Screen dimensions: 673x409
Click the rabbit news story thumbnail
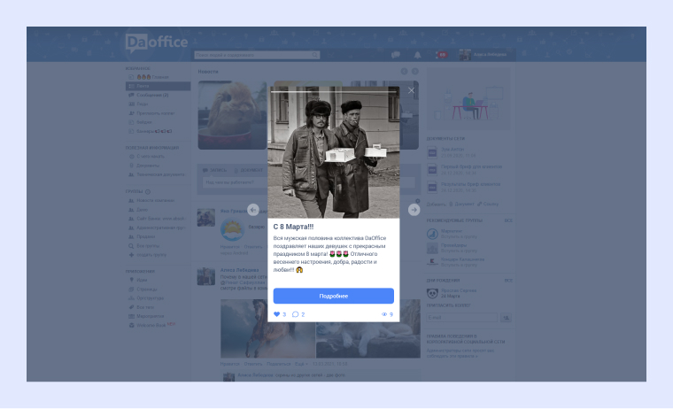(x=232, y=115)
